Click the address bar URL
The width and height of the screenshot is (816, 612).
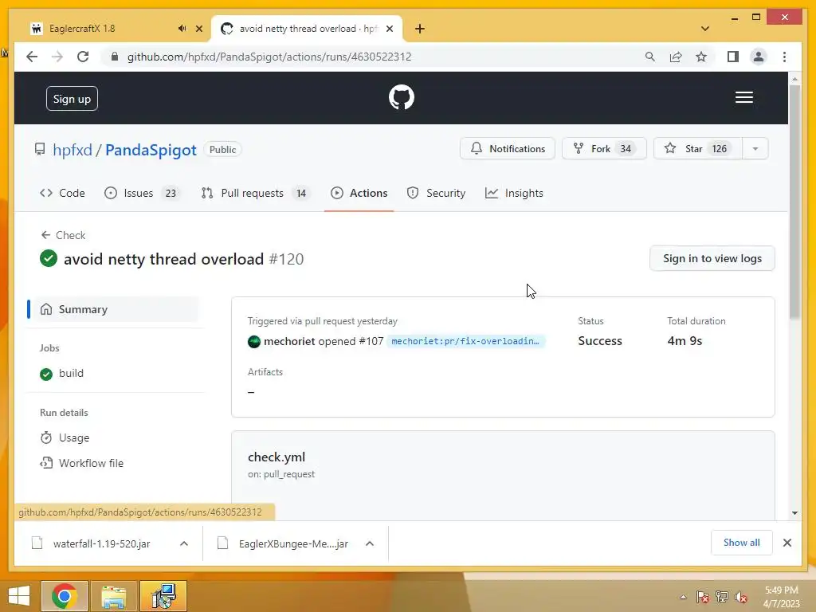[x=269, y=57]
